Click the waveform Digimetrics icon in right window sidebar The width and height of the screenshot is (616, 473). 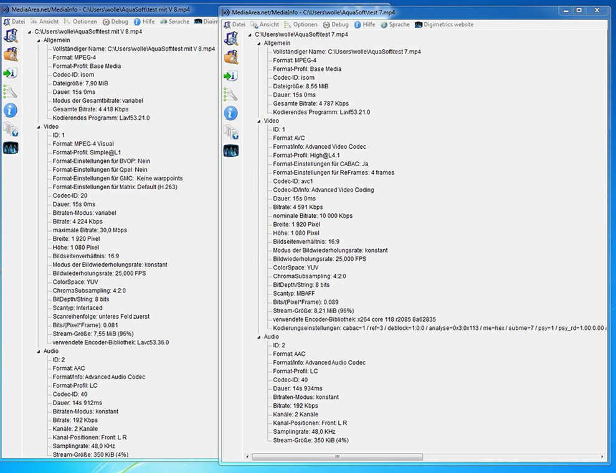point(230,151)
